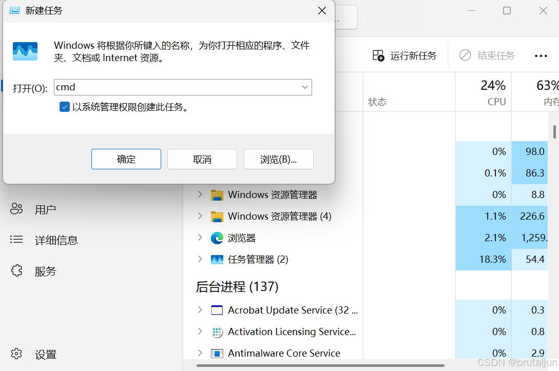This screenshot has width=559, height=371.
Task: Confirm with the 确定 button
Action: click(x=126, y=159)
